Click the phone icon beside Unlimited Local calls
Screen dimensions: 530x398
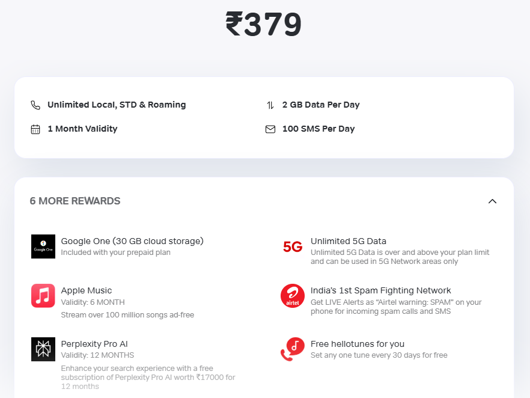point(35,104)
